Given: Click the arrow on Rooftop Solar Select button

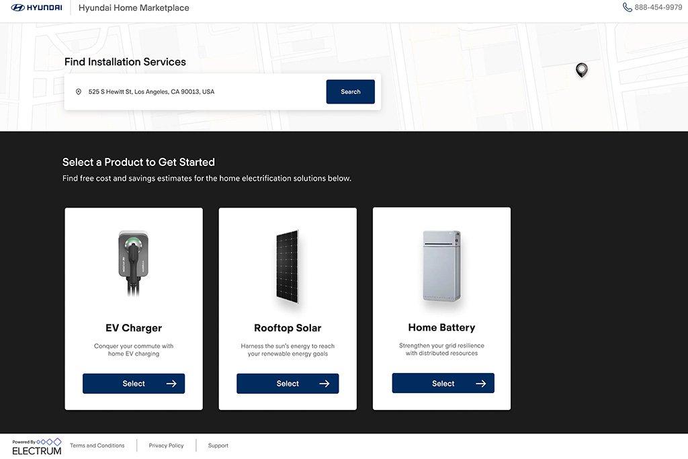Looking at the screenshot, I should pyautogui.click(x=325, y=384).
